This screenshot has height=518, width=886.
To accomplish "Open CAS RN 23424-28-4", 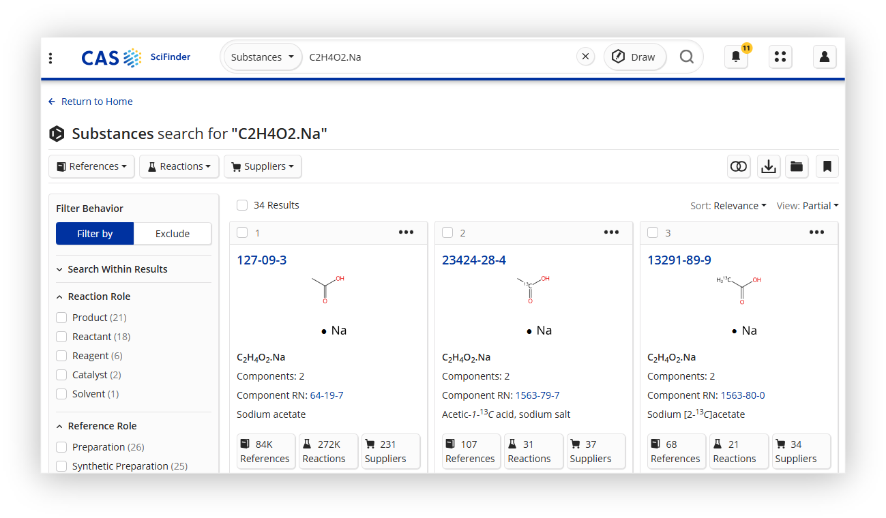I will pos(474,260).
